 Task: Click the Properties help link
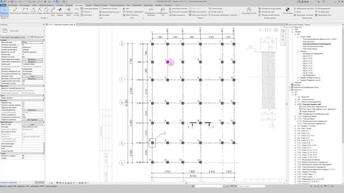click(9, 182)
